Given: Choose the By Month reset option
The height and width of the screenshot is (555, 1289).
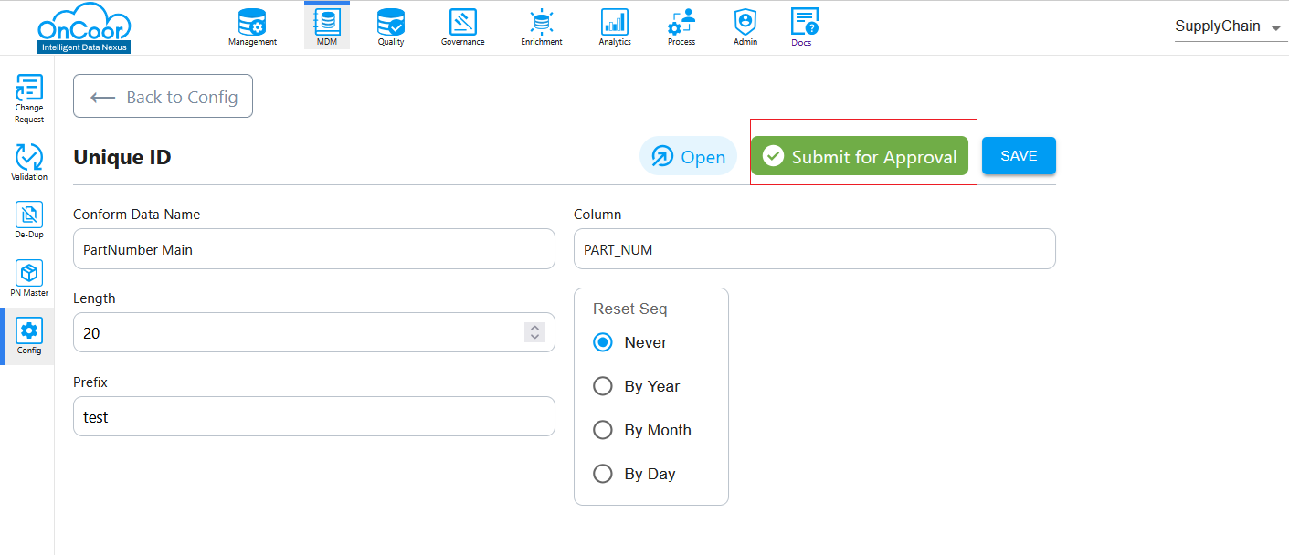Looking at the screenshot, I should (x=603, y=430).
